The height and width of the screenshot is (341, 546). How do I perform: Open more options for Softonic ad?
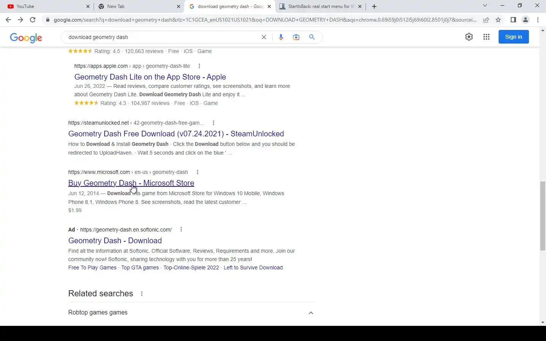coord(181,230)
